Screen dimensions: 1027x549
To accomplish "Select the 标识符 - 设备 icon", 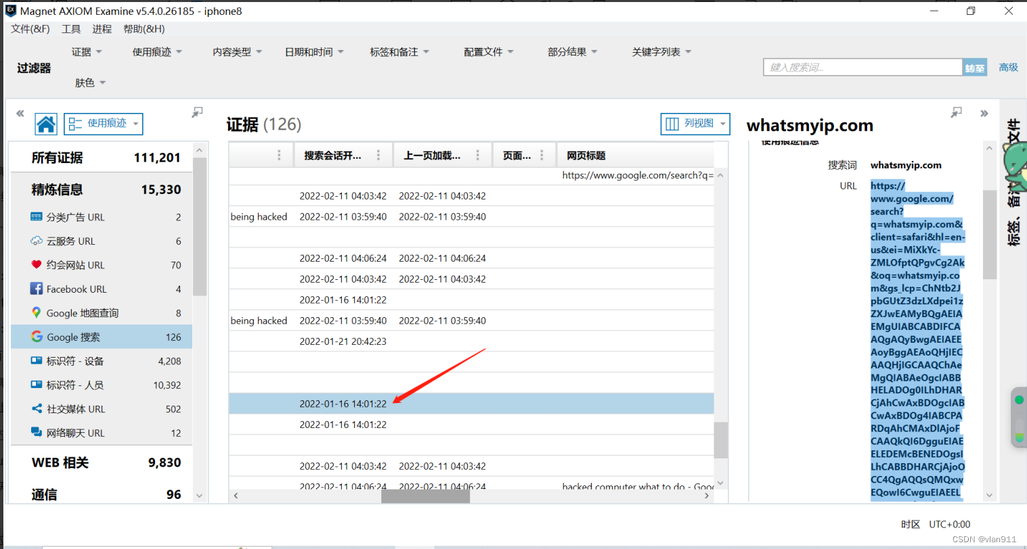I will point(37,360).
